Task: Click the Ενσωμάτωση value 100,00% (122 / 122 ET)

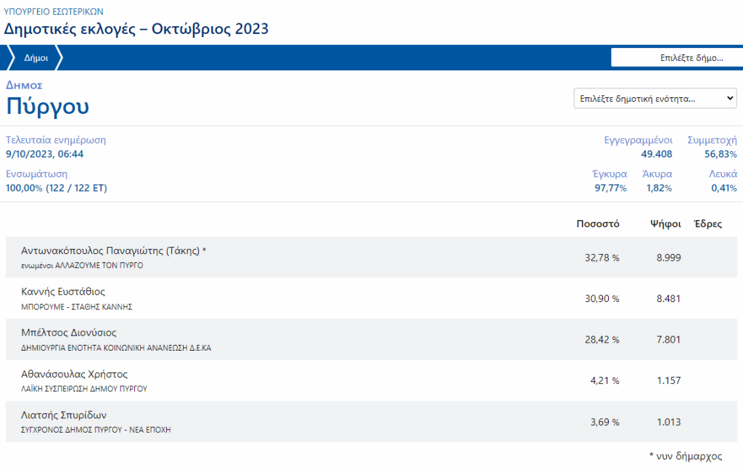Action: click(57, 188)
